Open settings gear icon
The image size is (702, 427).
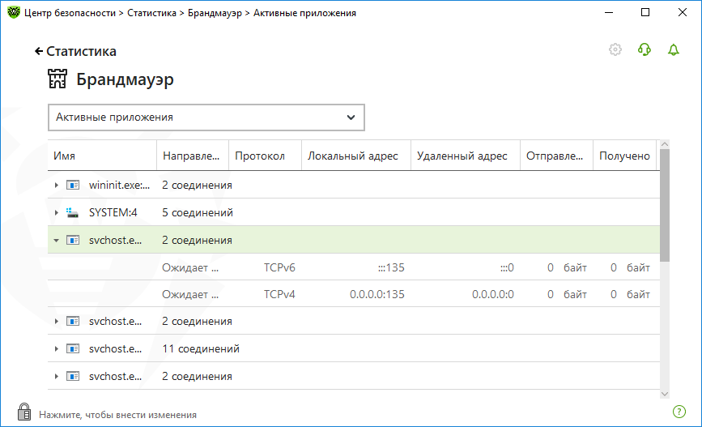(615, 49)
